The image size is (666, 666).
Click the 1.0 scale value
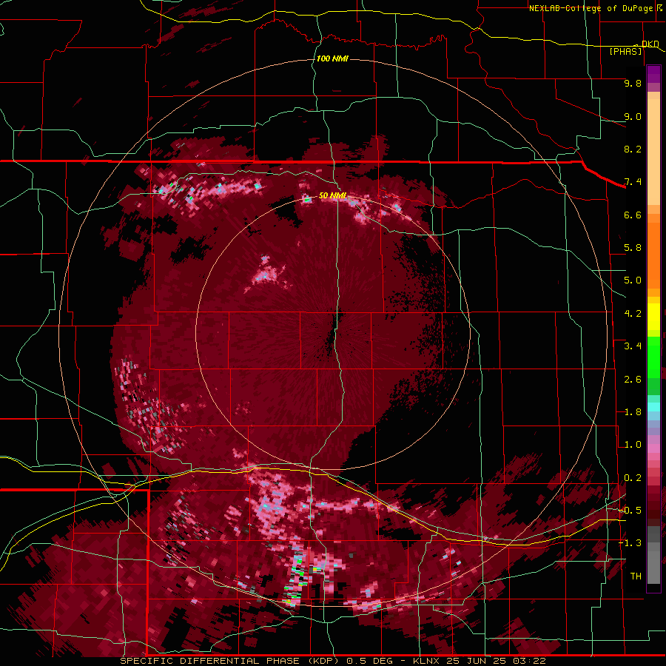tap(633, 445)
